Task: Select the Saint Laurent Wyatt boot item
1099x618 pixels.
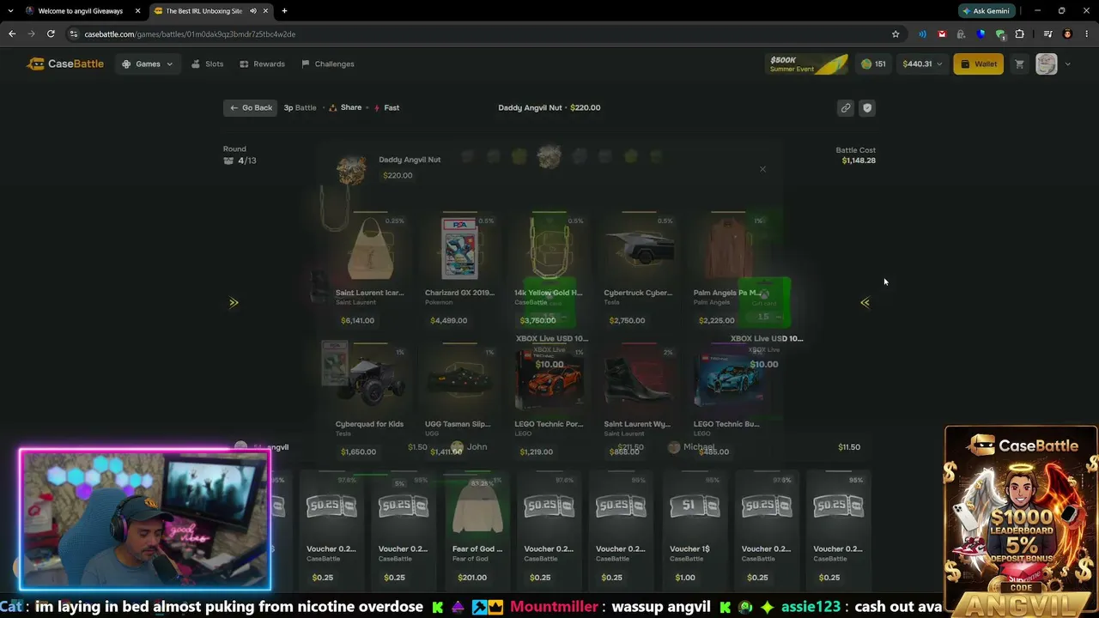Action: 638,400
